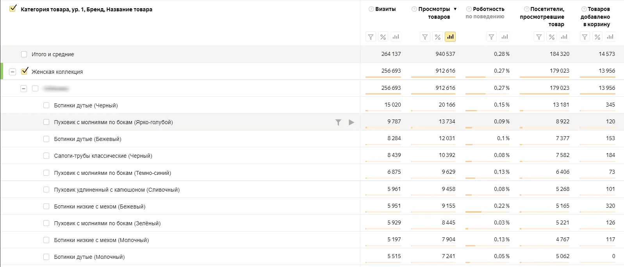Tick the Ботинки дутые (Черный) checkbox

click(x=46, y=105)
